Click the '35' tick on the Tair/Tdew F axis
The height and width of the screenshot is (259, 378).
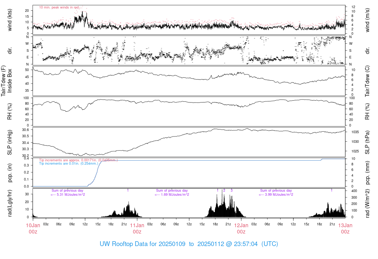(27, 91)
